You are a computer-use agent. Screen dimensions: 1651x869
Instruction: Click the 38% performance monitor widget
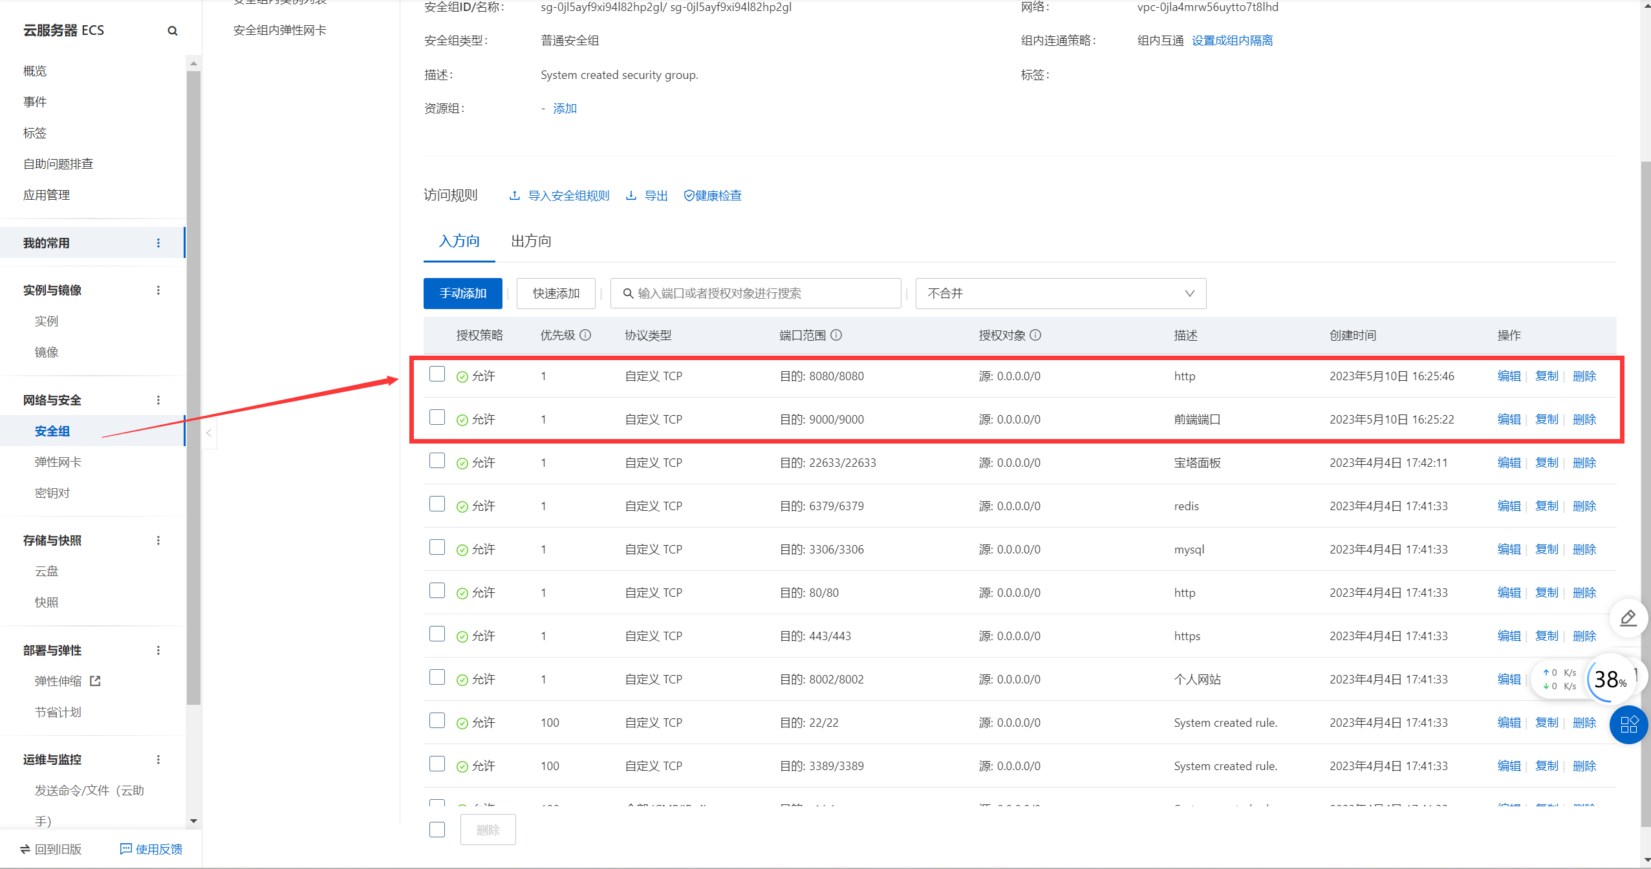[x=1610, y=679]
